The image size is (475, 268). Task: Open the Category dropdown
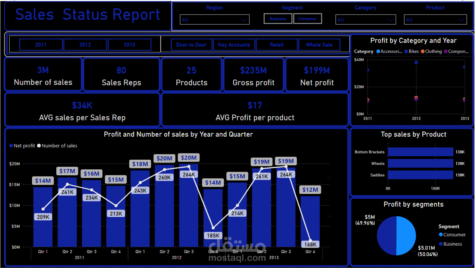[365, 19]
